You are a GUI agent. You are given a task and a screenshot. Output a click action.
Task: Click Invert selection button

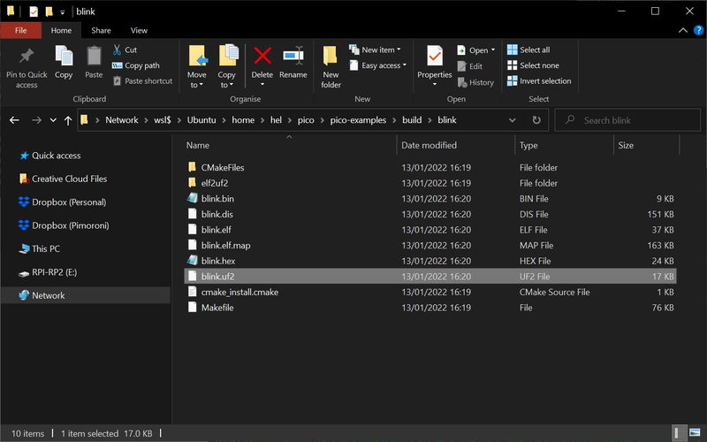(x=539, y=81)
